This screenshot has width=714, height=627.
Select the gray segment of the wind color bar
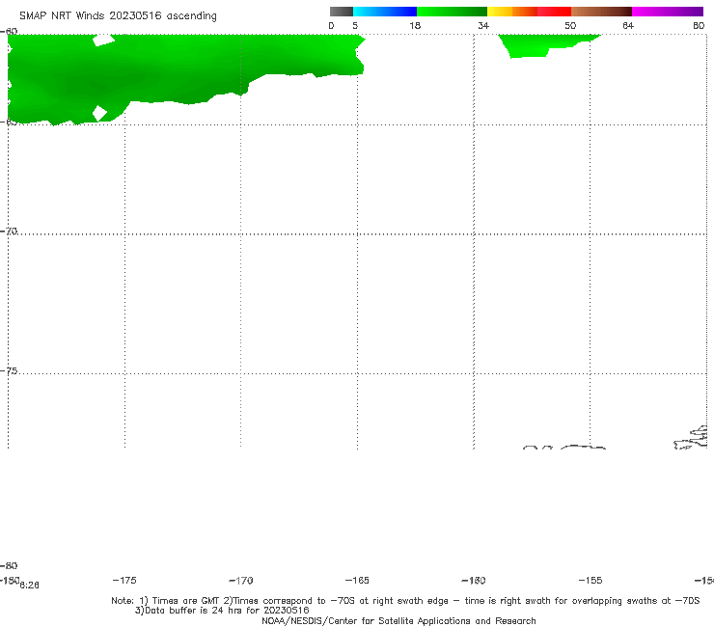click(342, 12)
